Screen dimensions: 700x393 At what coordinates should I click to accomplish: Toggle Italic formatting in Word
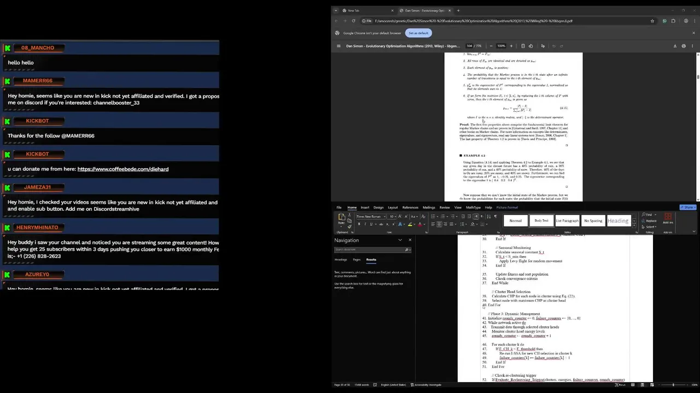pyautogui.click(x=365, y=224)
